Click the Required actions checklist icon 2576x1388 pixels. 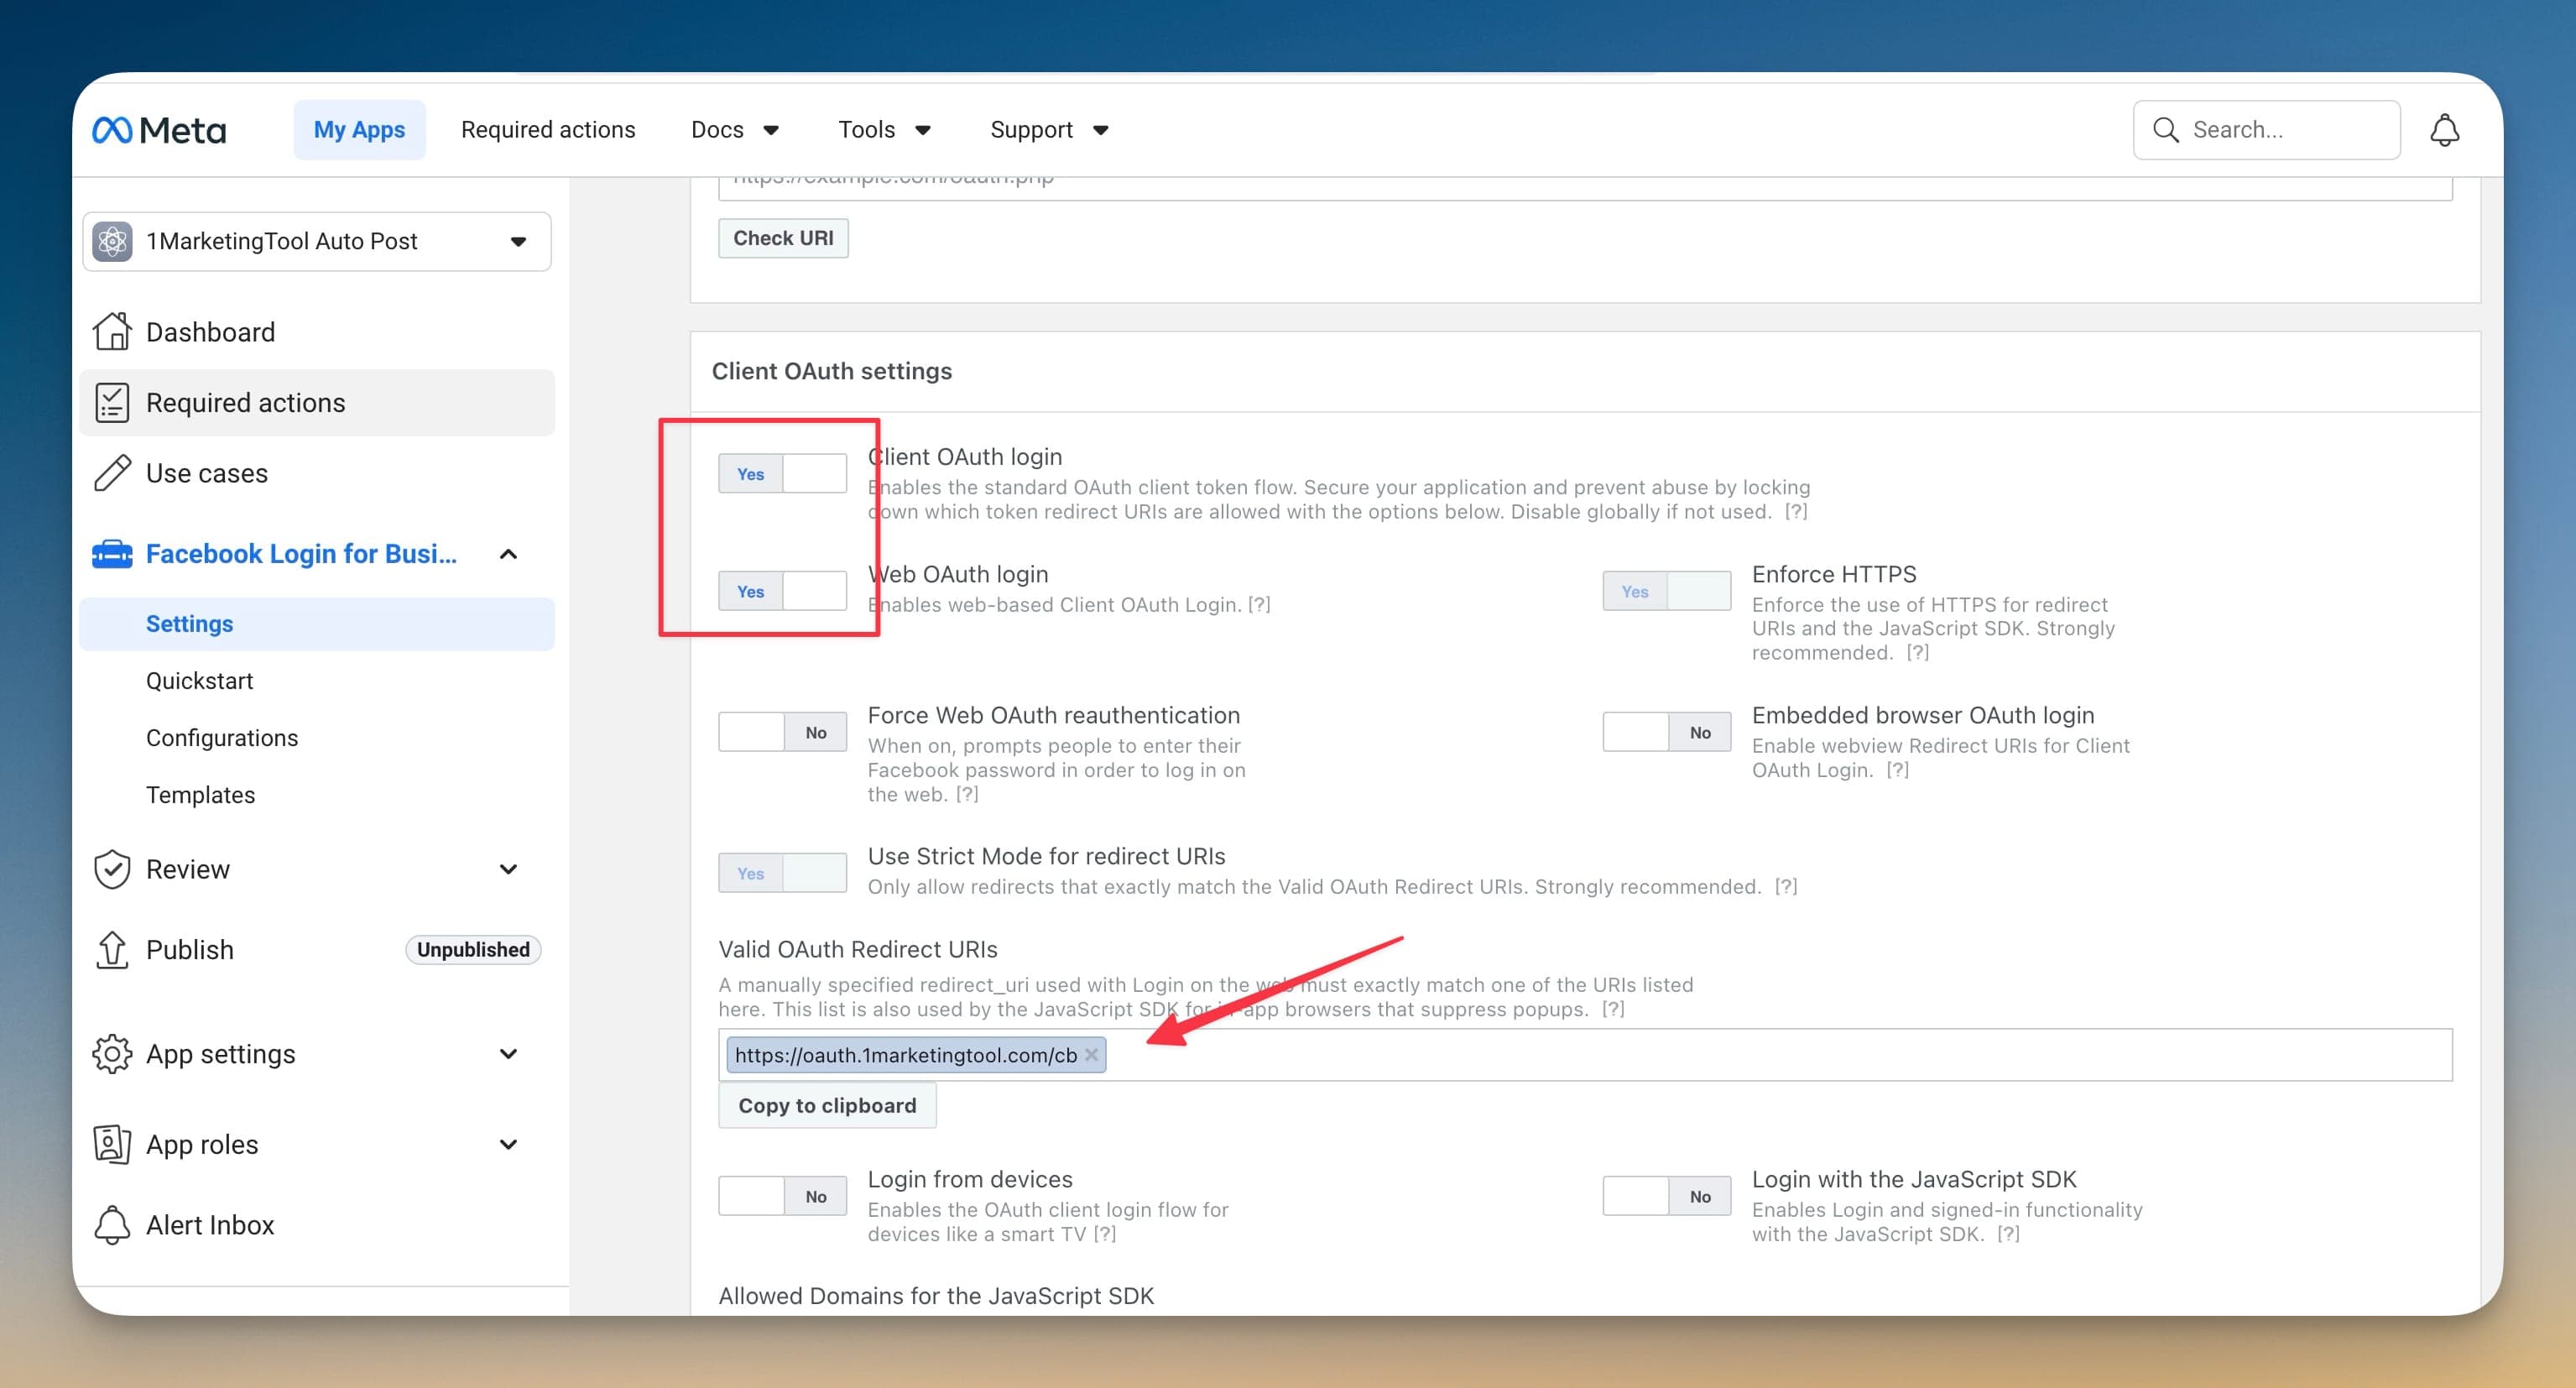112,402
